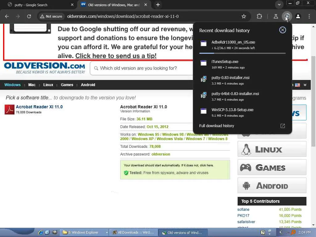Click the putty-0.83-installer.msi file icon
The height and width of the screenshot is (237, 316).
point(204,79)
